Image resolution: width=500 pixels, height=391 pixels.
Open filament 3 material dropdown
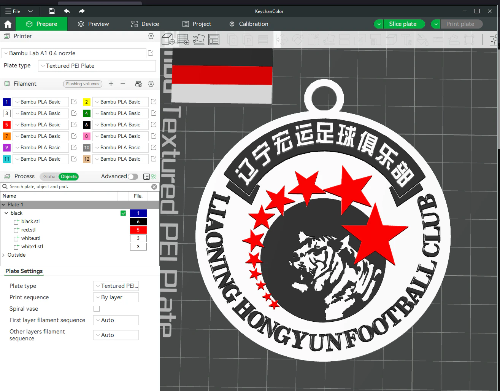41,113
